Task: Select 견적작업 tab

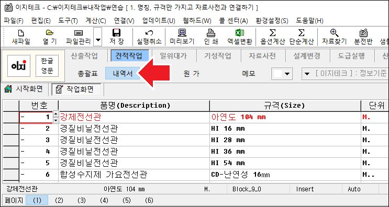Action: pyautogui.click(x=130, y=56)
